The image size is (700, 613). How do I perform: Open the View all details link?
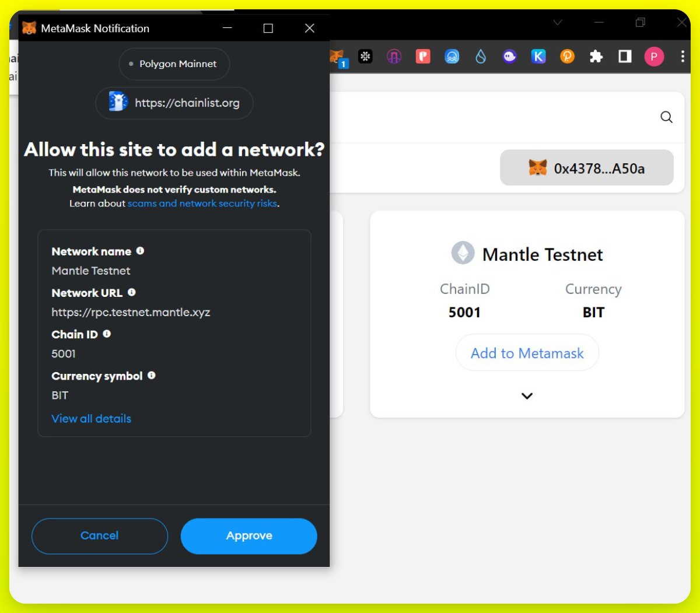[x=91, y=419]
